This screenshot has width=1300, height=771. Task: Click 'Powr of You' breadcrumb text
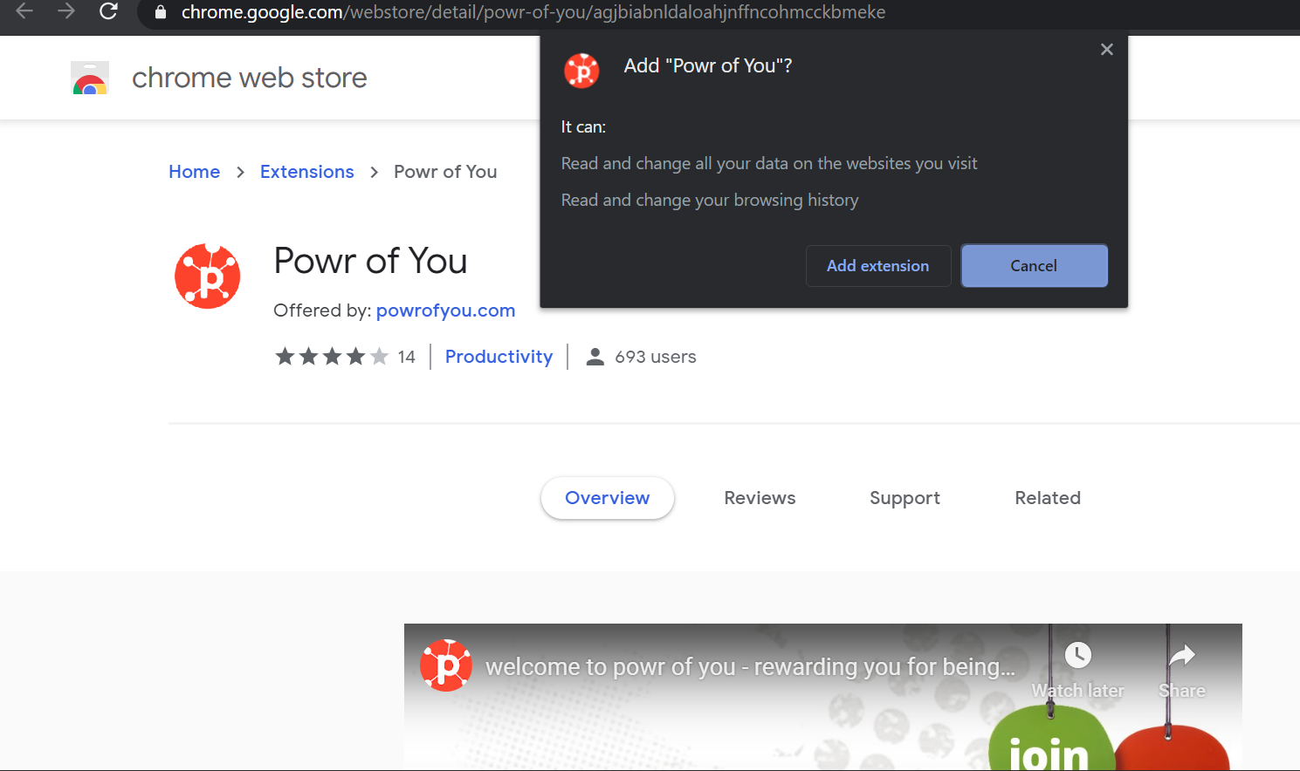[445, 172]
